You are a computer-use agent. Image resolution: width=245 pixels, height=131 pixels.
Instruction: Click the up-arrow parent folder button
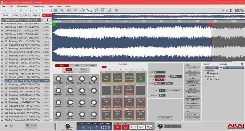[47, 20]
